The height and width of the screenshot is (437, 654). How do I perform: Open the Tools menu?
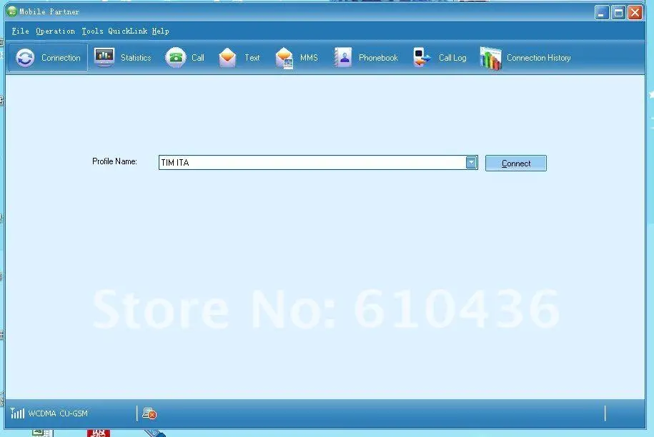[92, 31]
